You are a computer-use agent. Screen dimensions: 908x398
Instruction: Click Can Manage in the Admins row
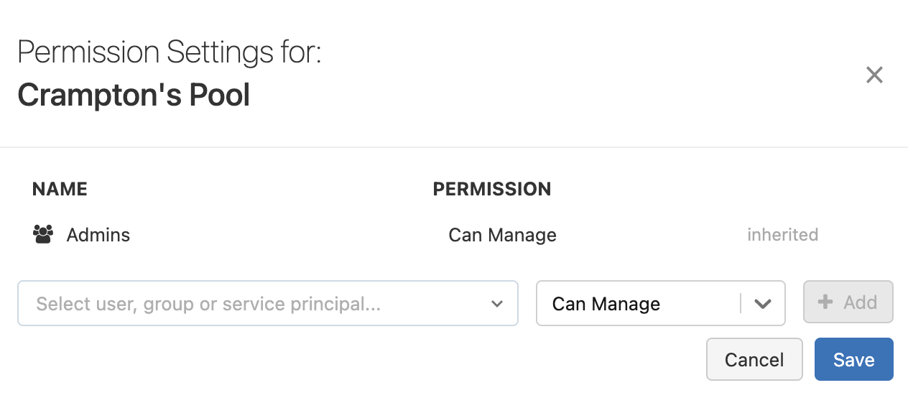coord(502,235)
